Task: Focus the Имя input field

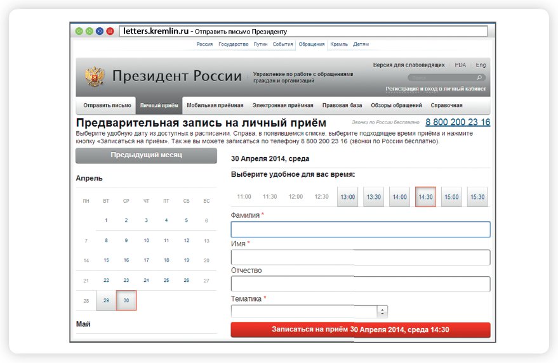Action: click(361, 257)
